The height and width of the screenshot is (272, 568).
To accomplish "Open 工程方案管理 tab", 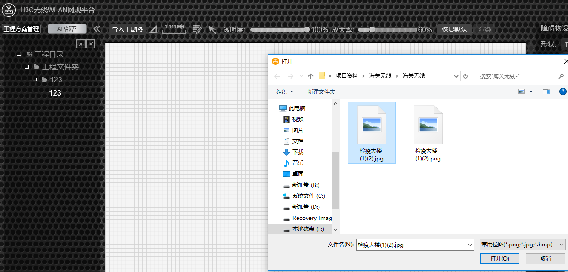I will (21, 29).
